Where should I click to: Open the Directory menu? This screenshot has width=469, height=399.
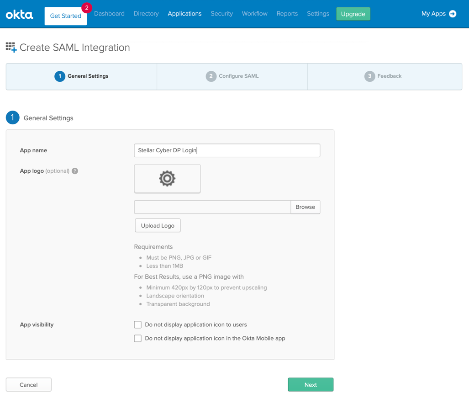coord(146,14)
